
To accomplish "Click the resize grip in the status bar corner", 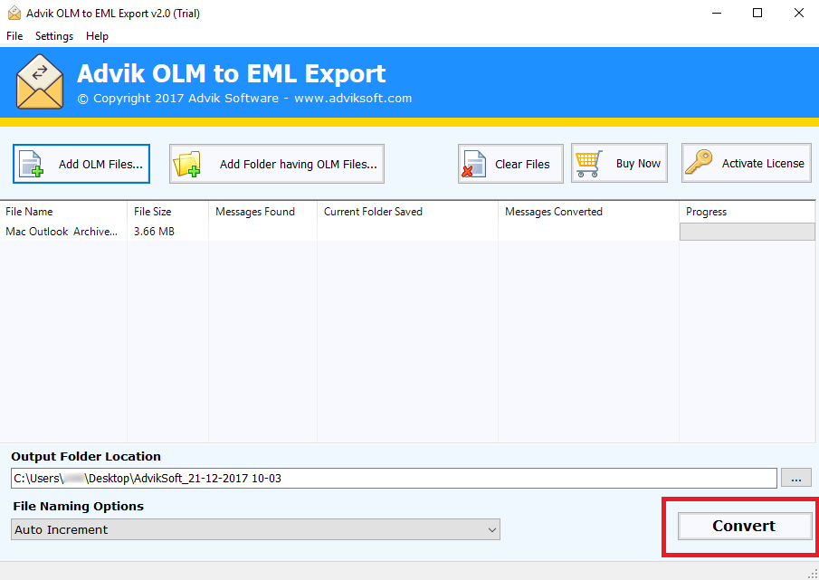I will pos(813,574).
